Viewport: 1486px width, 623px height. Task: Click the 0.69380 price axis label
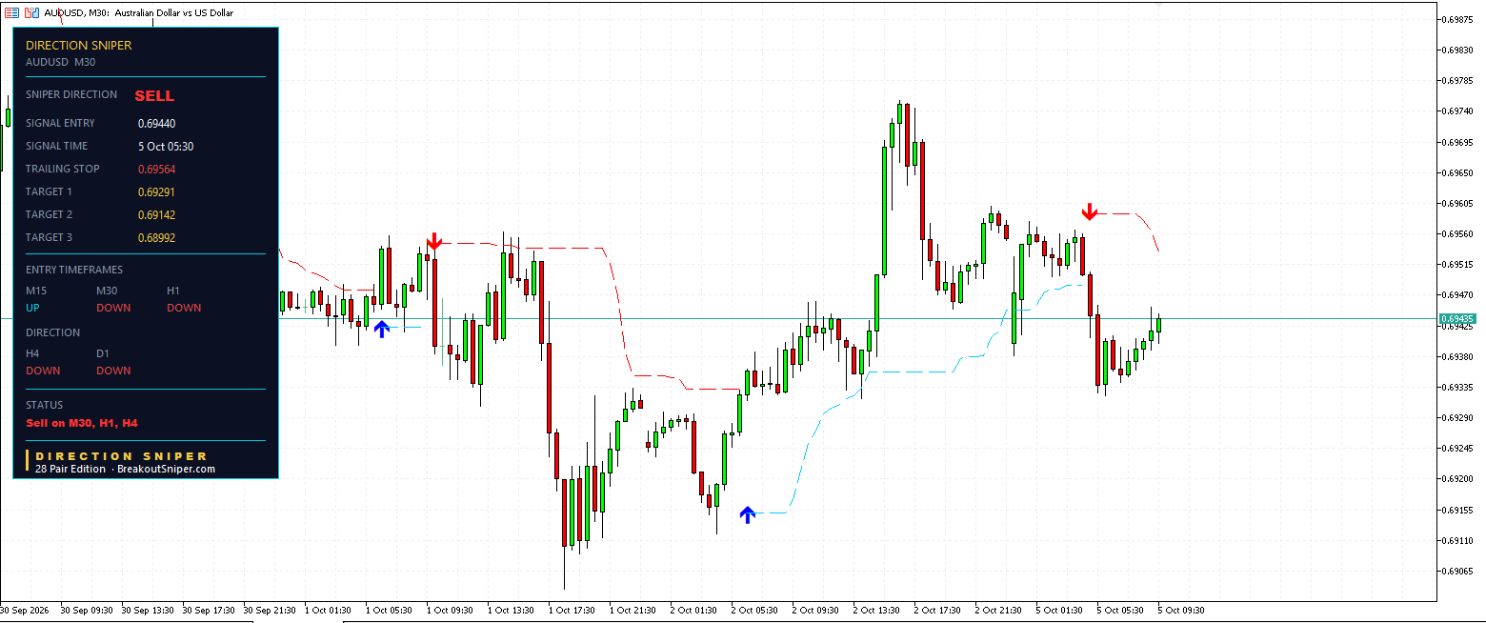click(1458, 356)
